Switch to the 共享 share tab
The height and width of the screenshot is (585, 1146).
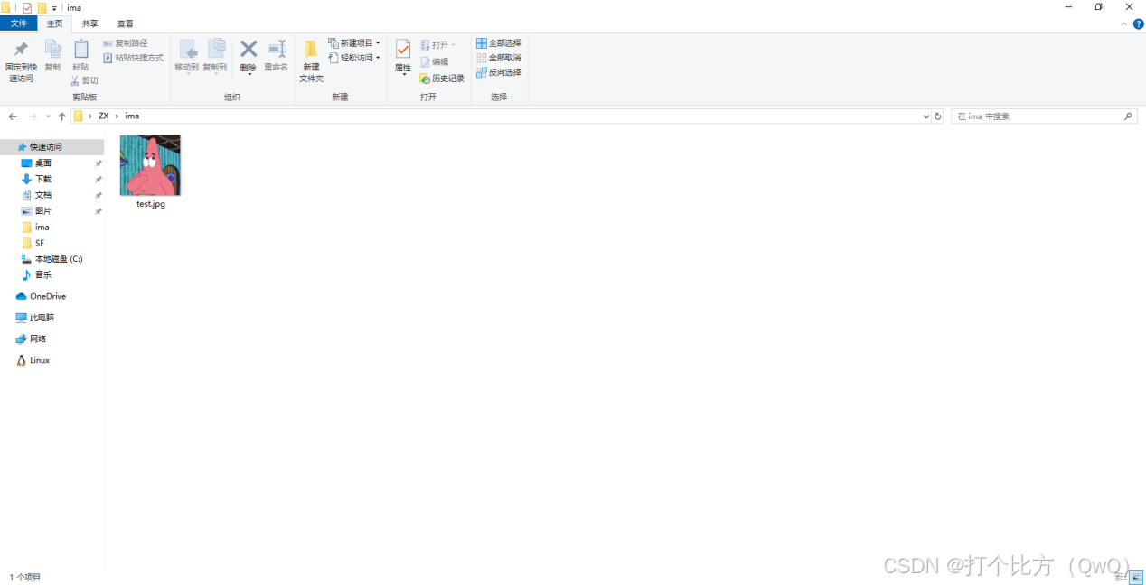pos(90,23)
